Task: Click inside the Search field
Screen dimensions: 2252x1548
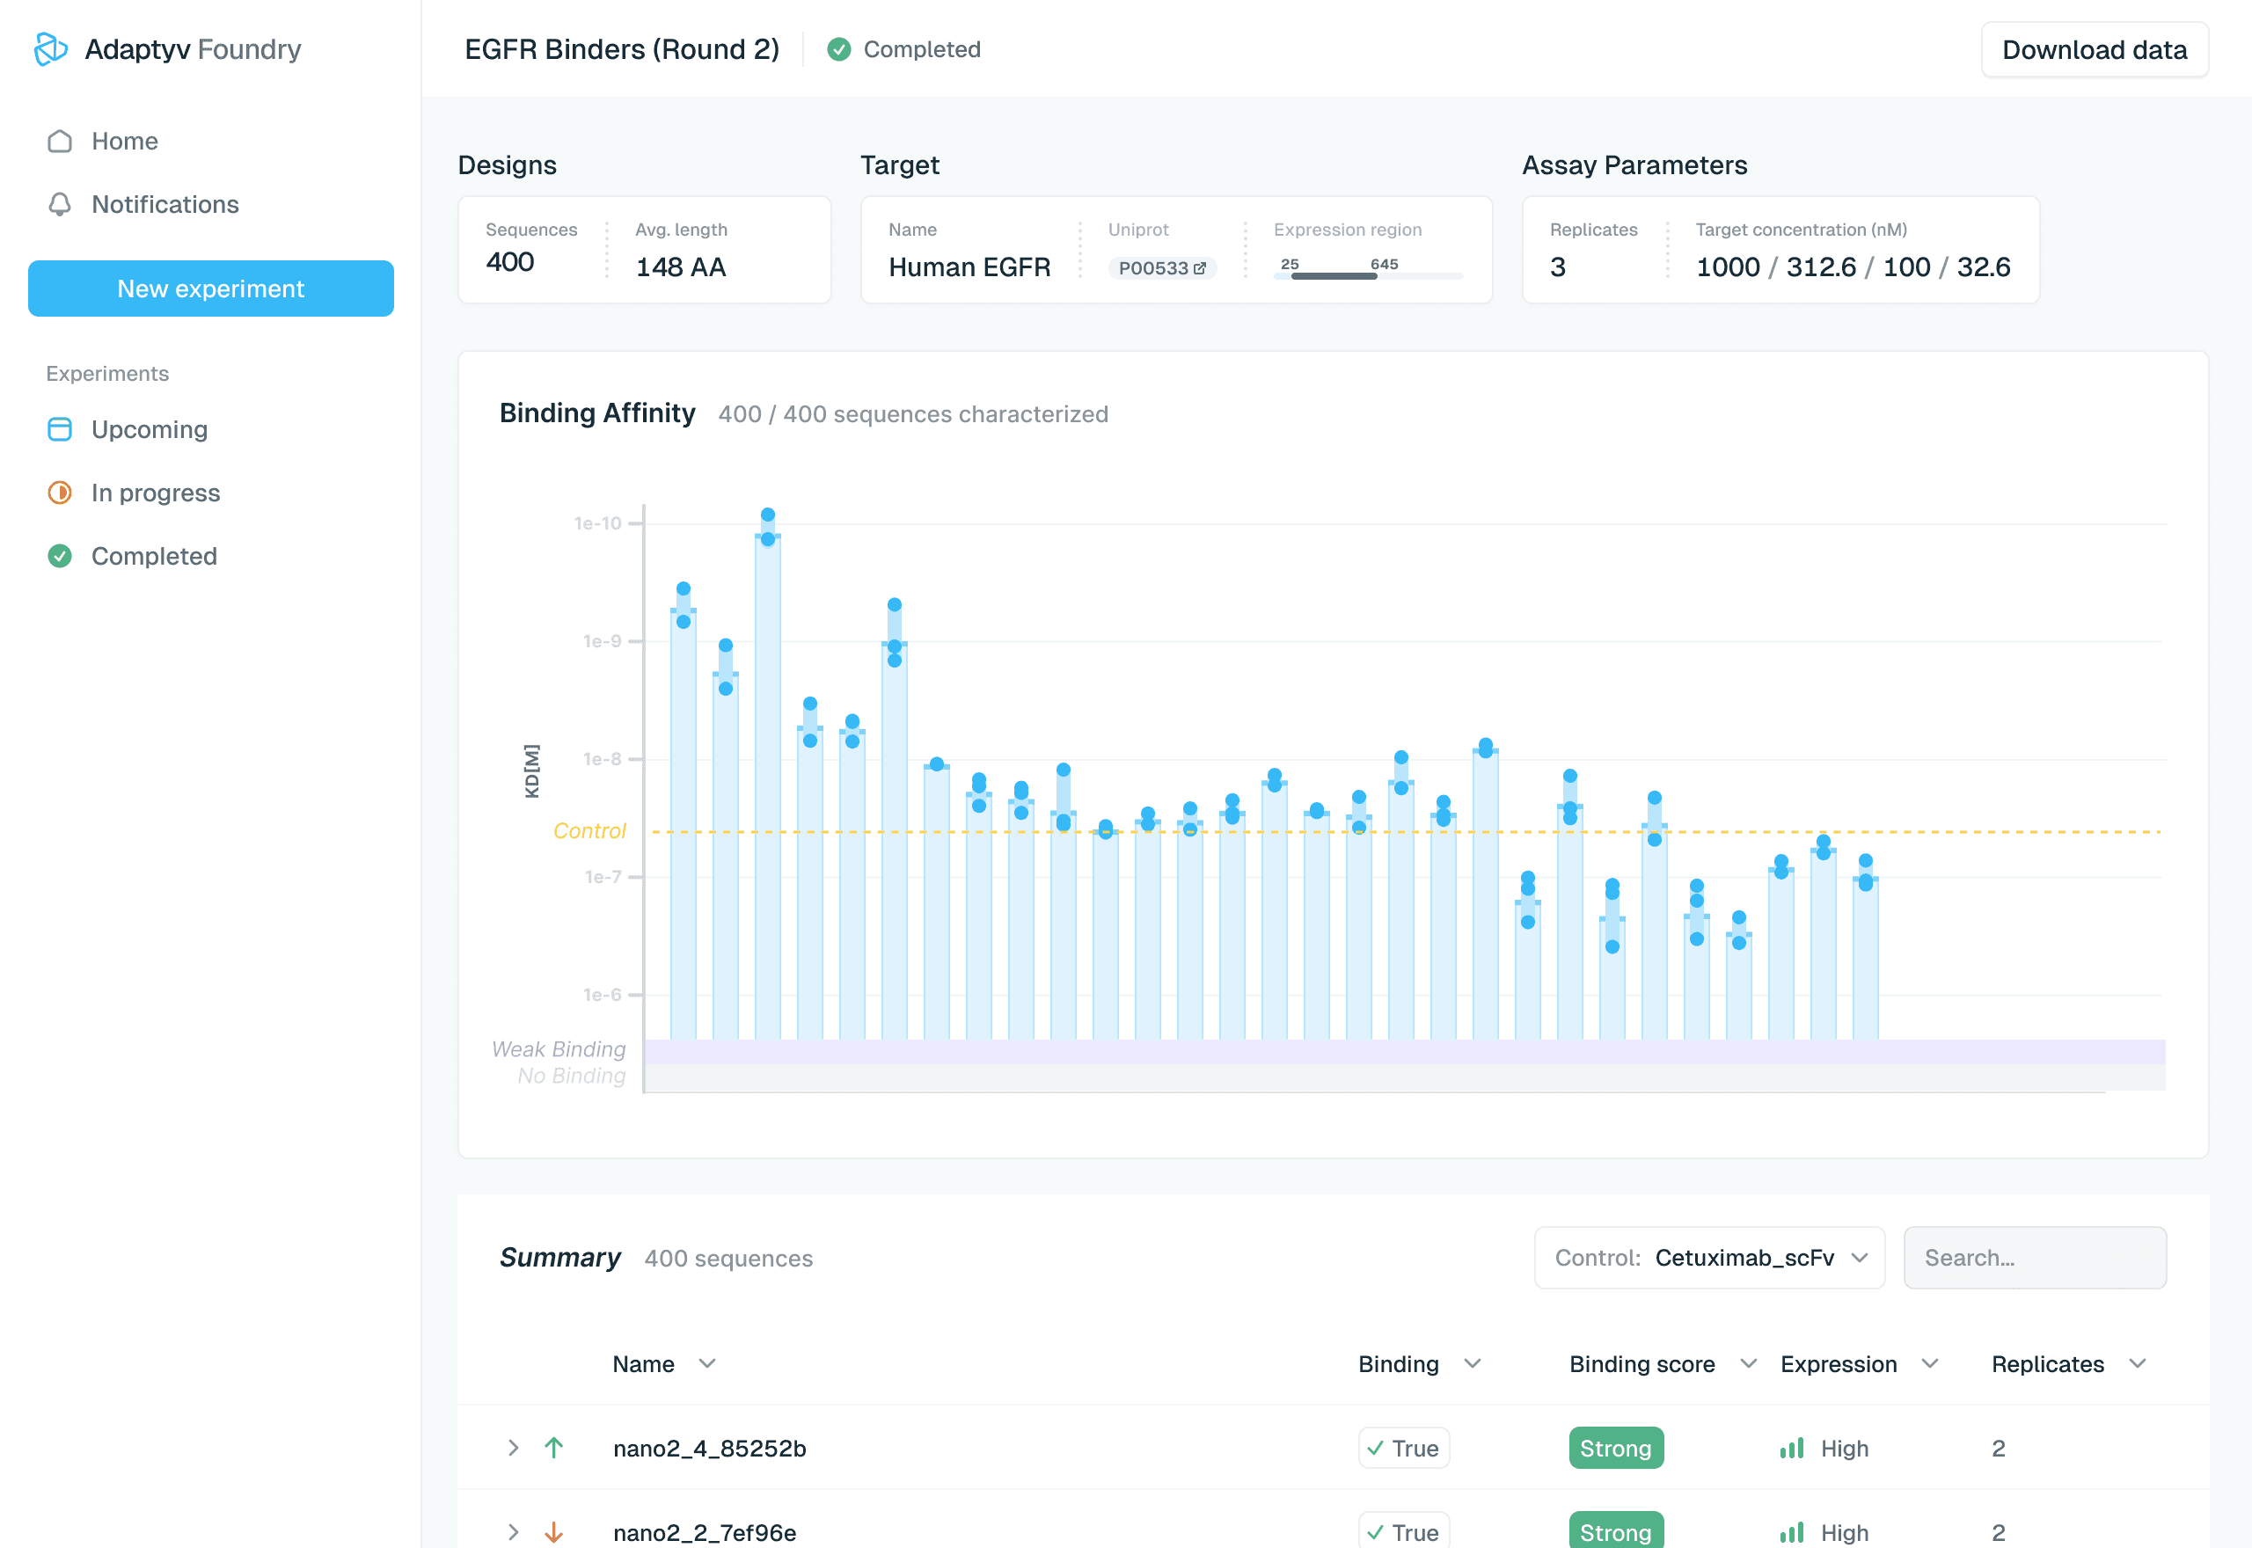Action: tap(2035, 1257)
